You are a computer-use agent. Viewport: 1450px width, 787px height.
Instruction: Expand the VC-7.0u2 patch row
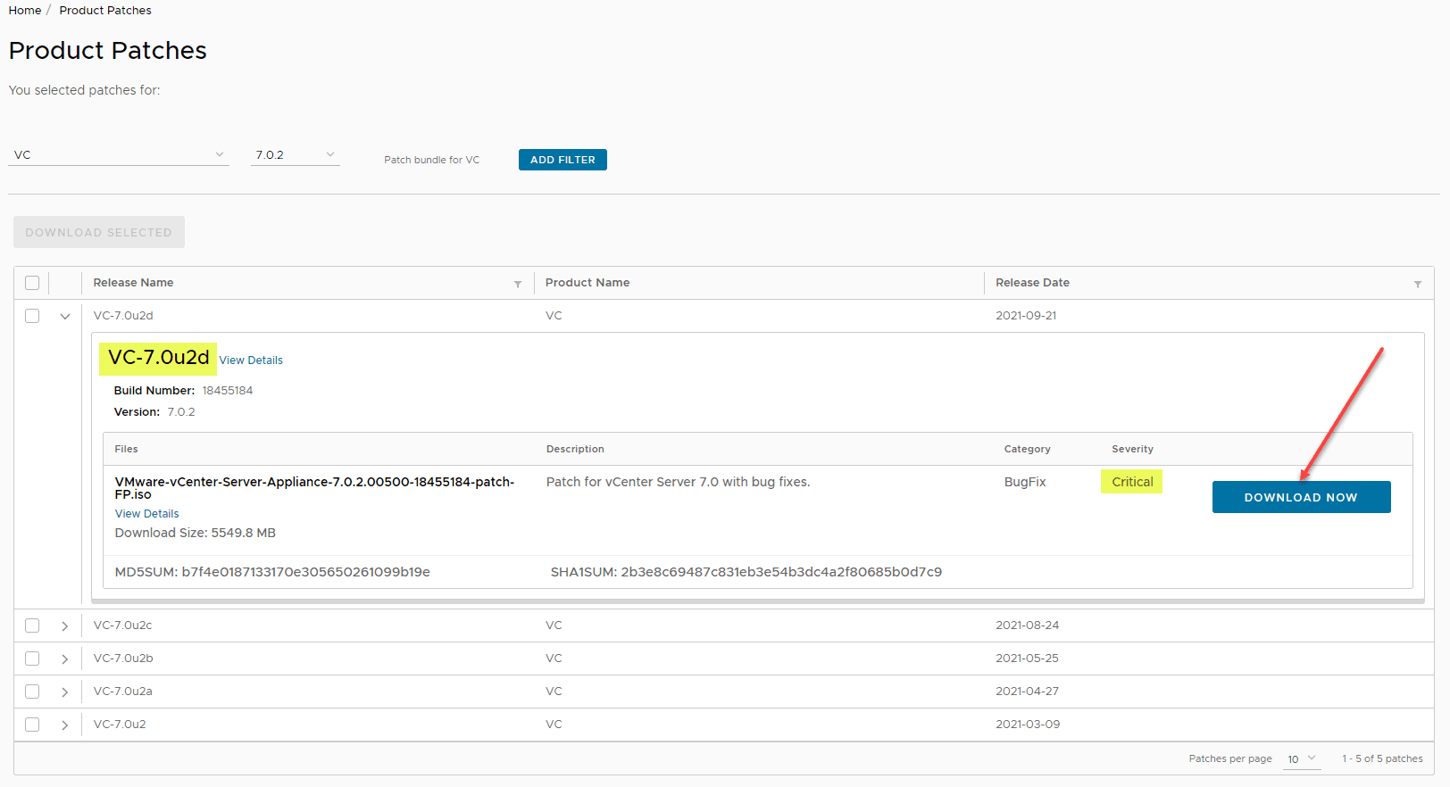(x=65, y=725)
